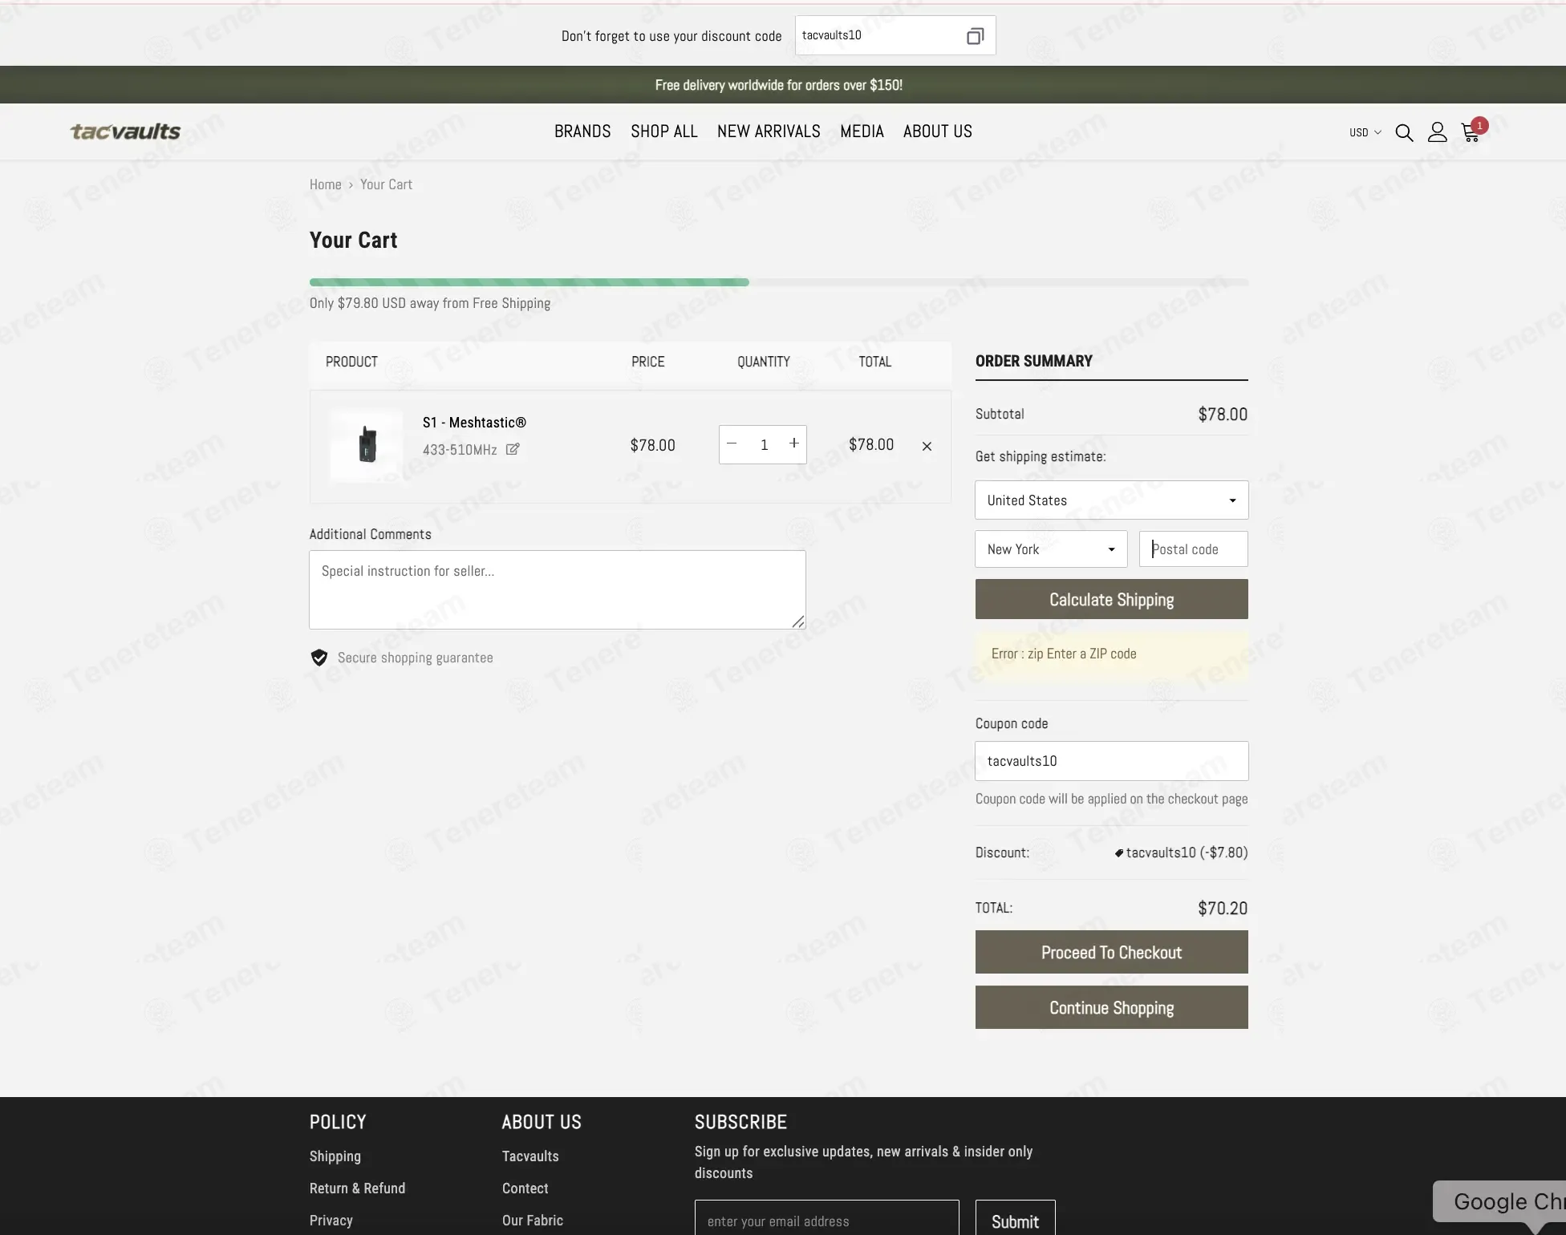Focus the Coupon code field
The width and height of the screenshot is (1566, 1235).
(1111, 761)
